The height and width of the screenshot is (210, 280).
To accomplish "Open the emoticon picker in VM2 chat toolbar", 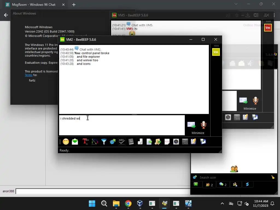I will 66,142.
